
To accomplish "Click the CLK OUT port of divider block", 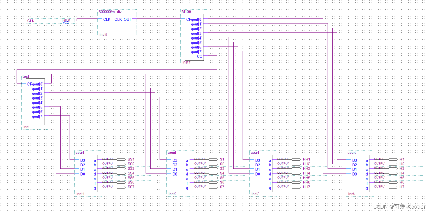I will [123, 20].
